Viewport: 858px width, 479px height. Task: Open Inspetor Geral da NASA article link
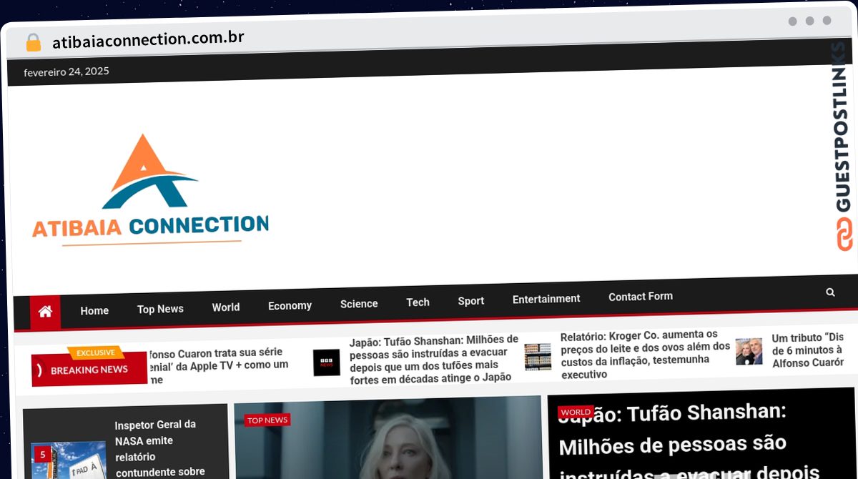pos(160,448)
